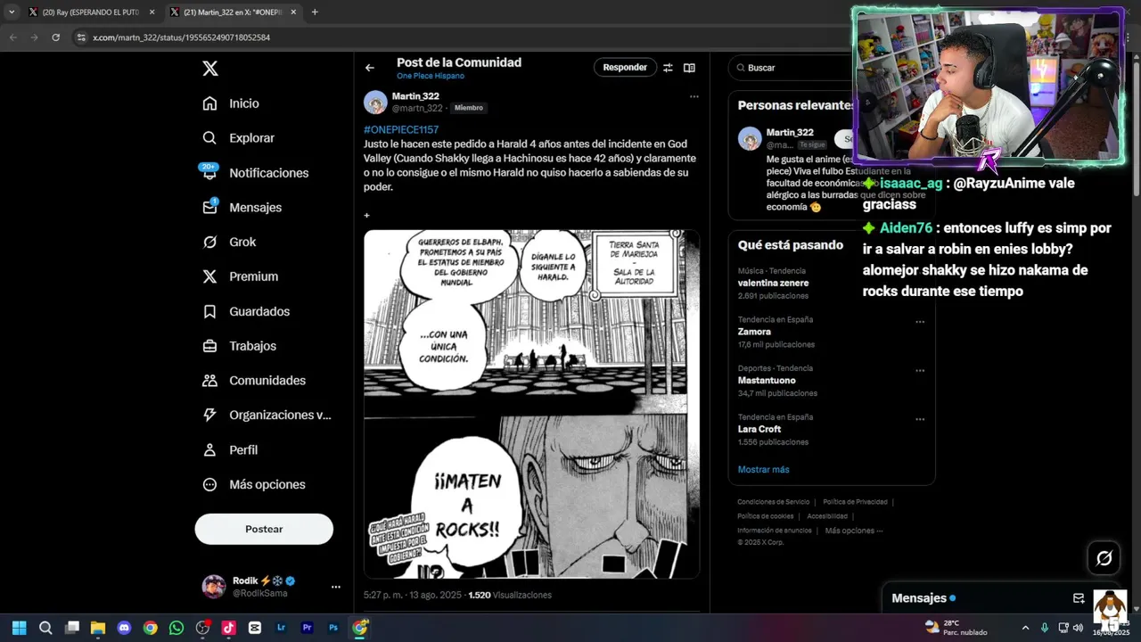Open Zamora trend

click(754, 332)
